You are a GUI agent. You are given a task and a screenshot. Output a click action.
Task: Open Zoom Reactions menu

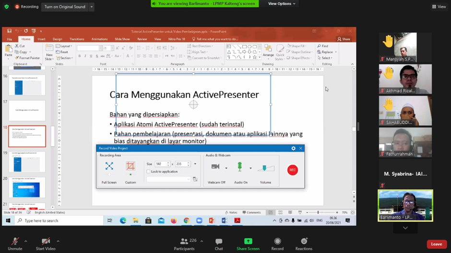[x=304, y=244]
